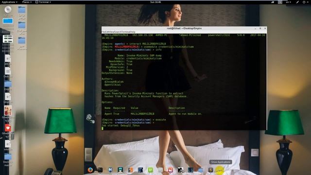Click the workspace indicator in top bar
This screenshot has height=175, width=311.
tap(280, 2)
